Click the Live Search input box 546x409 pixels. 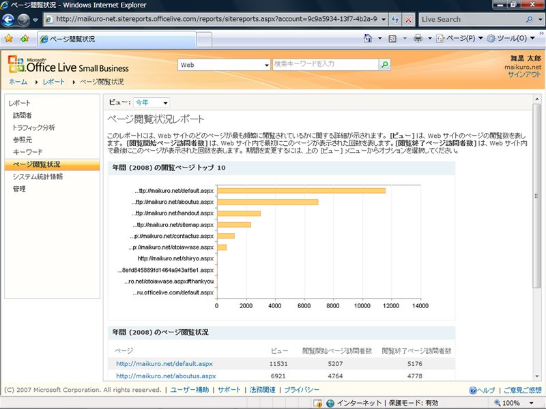tap(471, 20)
